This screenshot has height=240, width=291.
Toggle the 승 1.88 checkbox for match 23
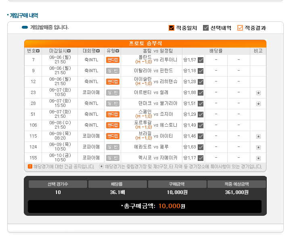coord(201,93)
